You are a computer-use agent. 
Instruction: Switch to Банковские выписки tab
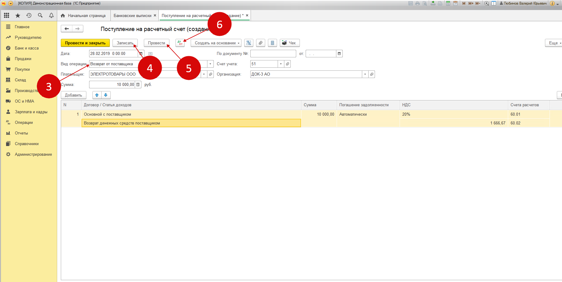click(133, 15)
